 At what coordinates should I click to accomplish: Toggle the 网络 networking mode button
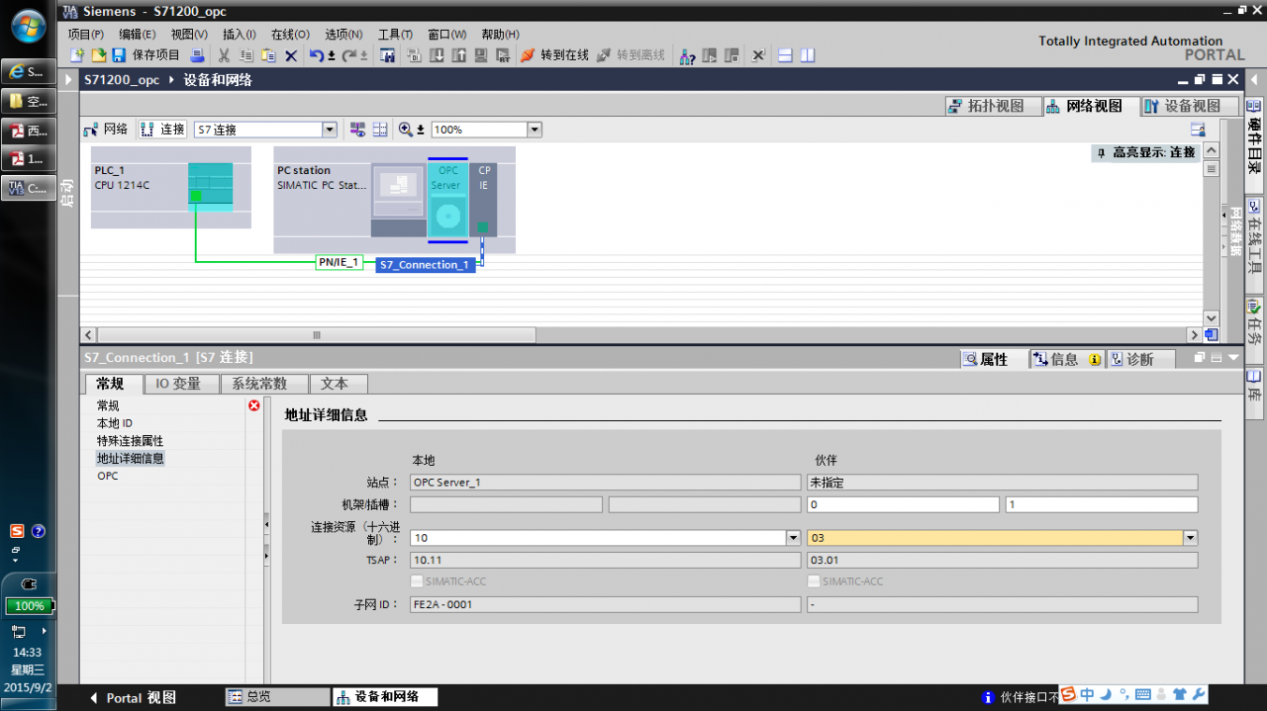106,130
